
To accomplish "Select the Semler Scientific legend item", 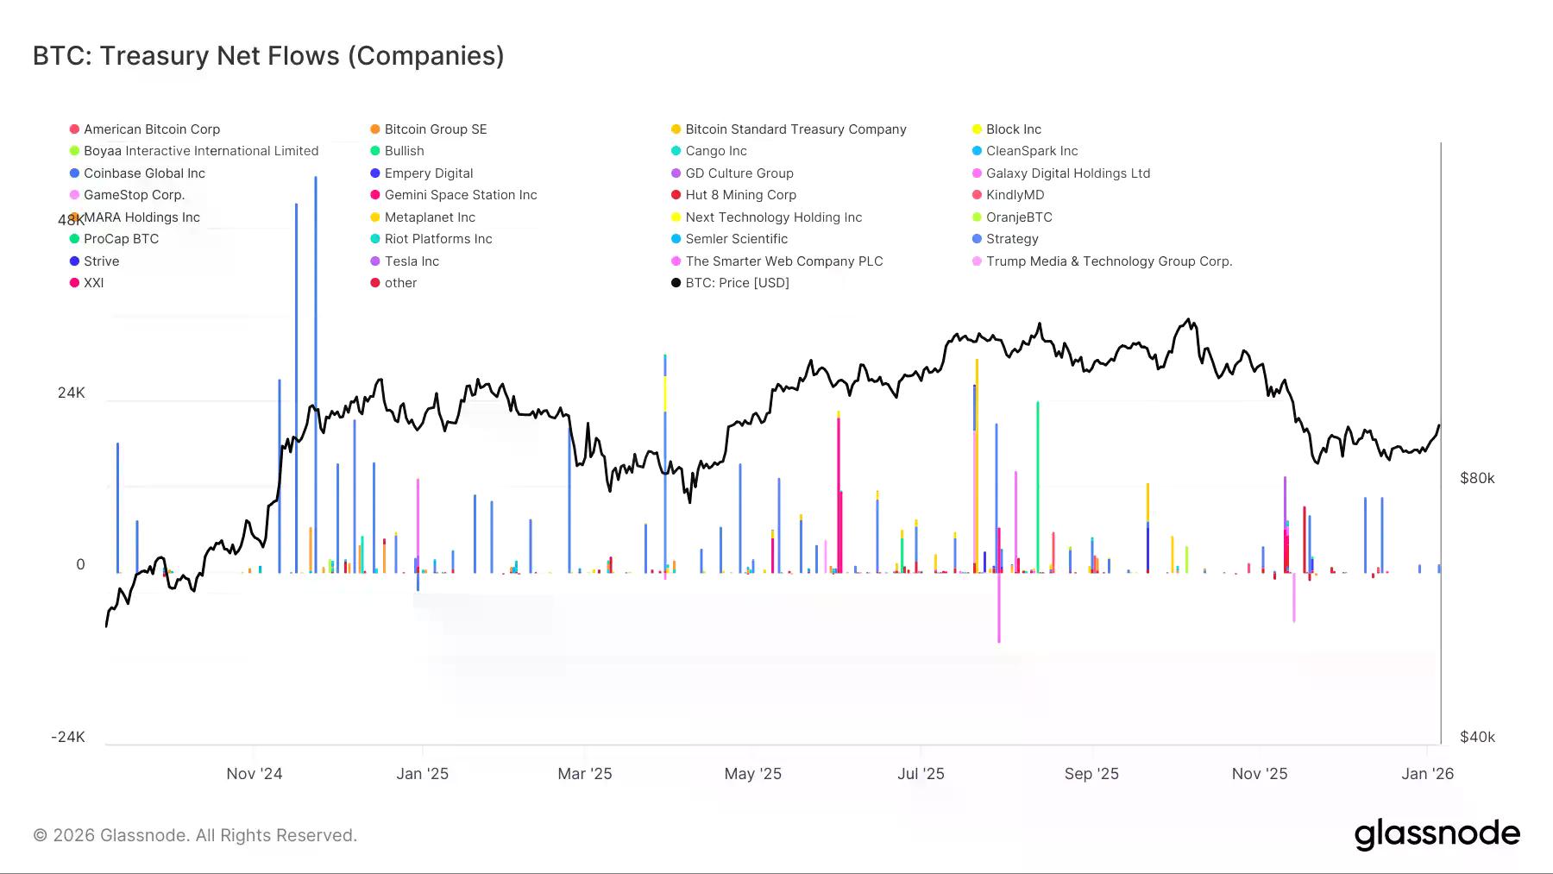I will click(736, 239).
